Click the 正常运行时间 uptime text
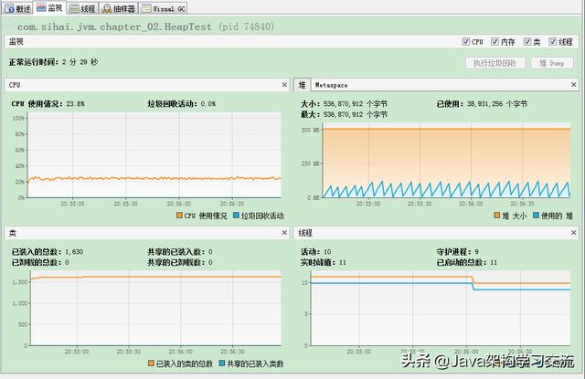This screenshot has width=585, height=379. pyautogui.click(x=53, y=62)
